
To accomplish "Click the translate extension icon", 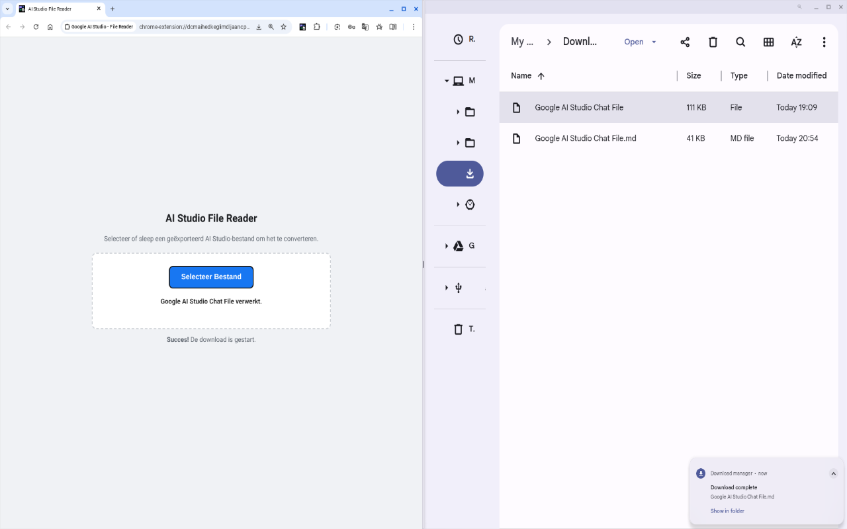I will [x=365, y=27].
